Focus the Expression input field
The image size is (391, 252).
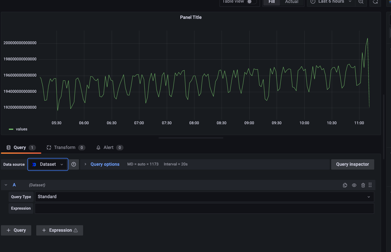pyautogui.click(x=204, y=208)
